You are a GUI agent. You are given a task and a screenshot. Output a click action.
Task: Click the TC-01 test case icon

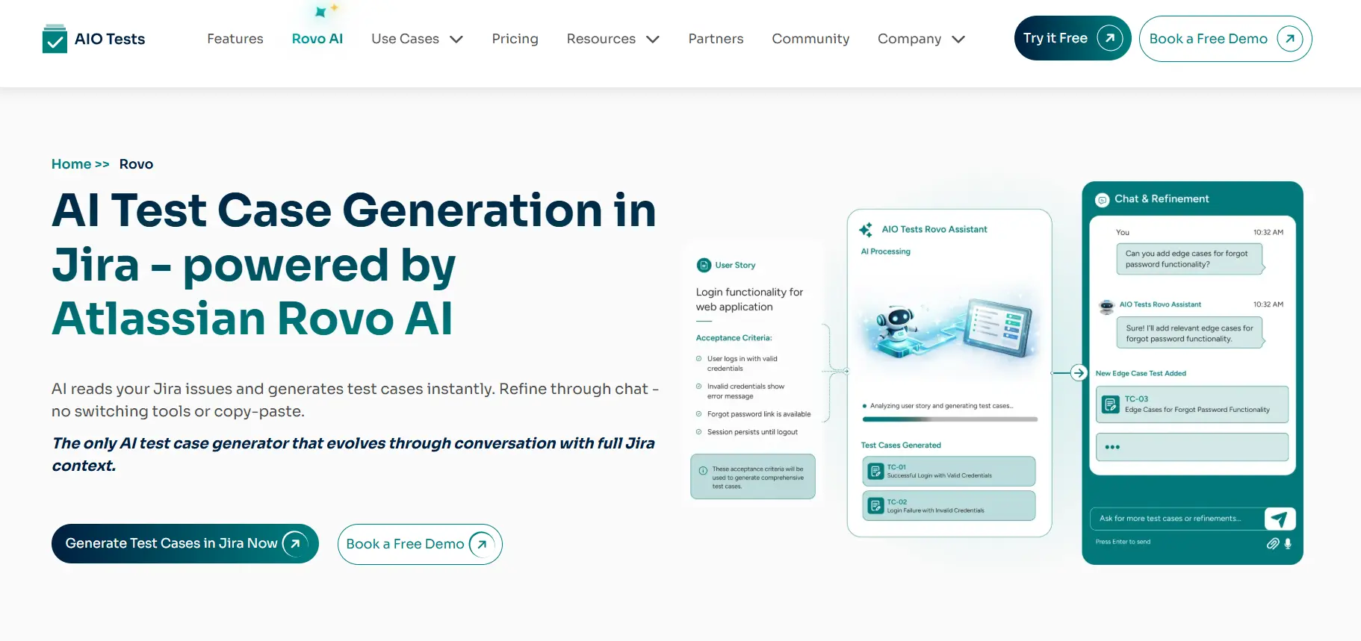tap(875, 472)
